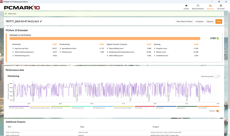Click the orange Close button
Screen dimensions: 230x136
coord(218,21)
